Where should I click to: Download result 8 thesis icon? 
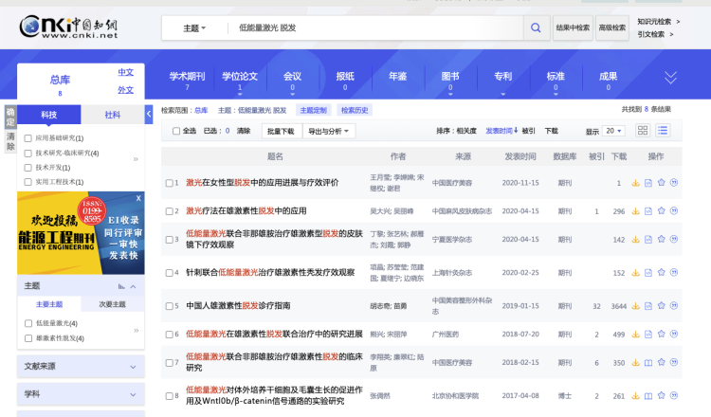(x=635, y=396)
